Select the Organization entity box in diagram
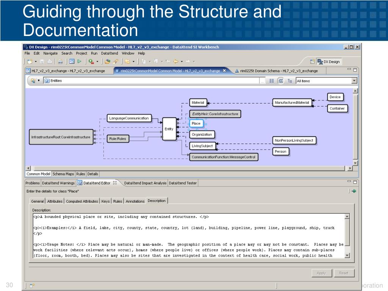 click(202, 135)
